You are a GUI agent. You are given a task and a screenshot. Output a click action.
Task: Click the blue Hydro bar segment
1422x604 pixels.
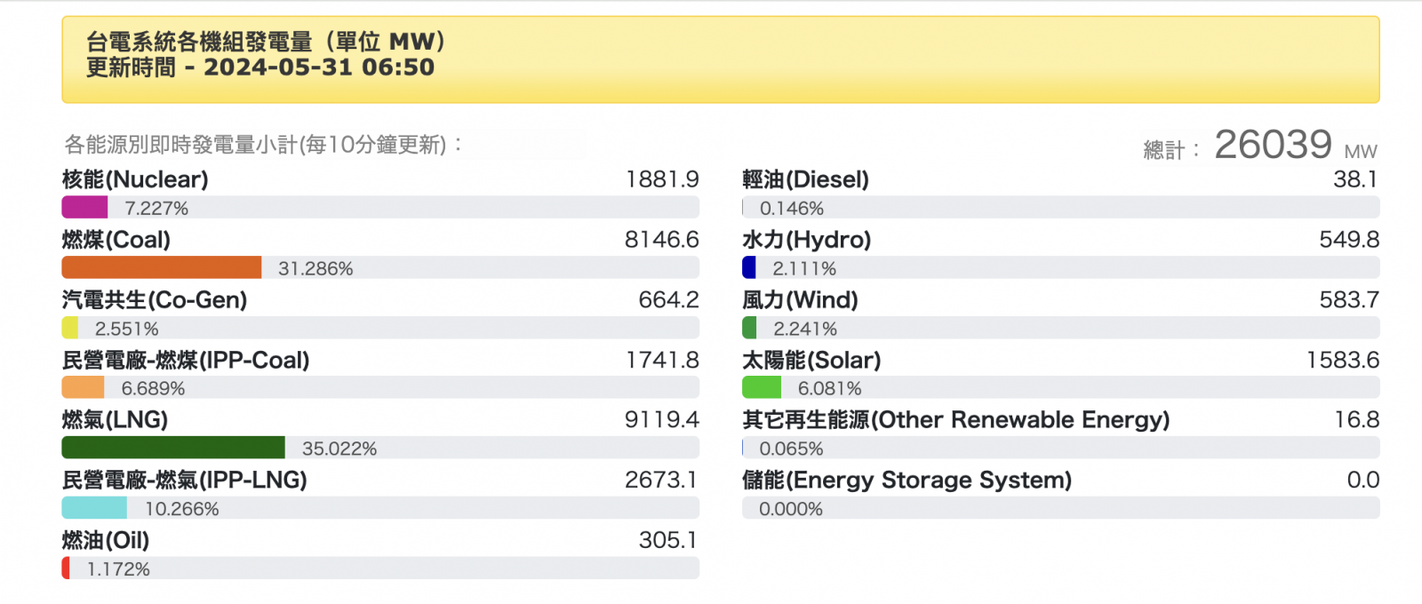click(x=749, y=268)
